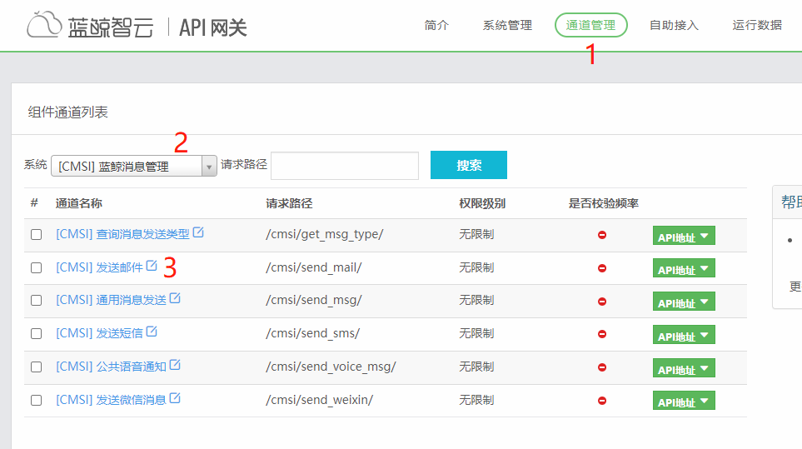Expand API地址 dropdown for send_sms
Viewport: 802px width, 449px height.
pyautogui.click(x=684, y=335)
